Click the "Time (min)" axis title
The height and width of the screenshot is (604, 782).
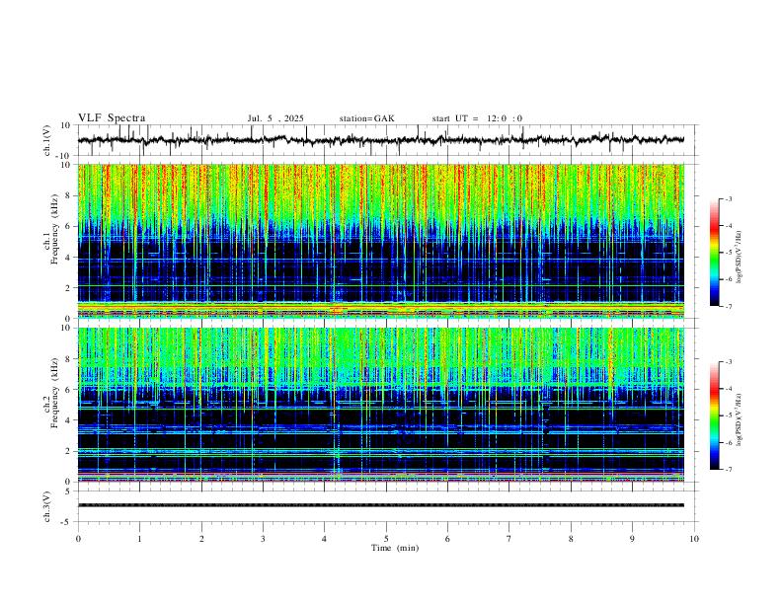coord(395,548)
